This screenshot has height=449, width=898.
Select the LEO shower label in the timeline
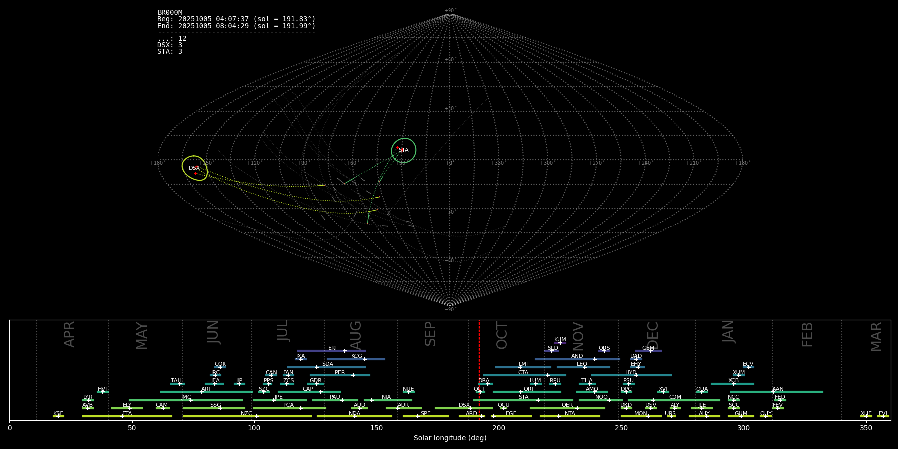pos(582,364)
